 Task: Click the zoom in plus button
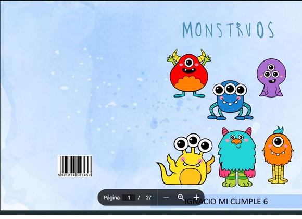[196, 198]
